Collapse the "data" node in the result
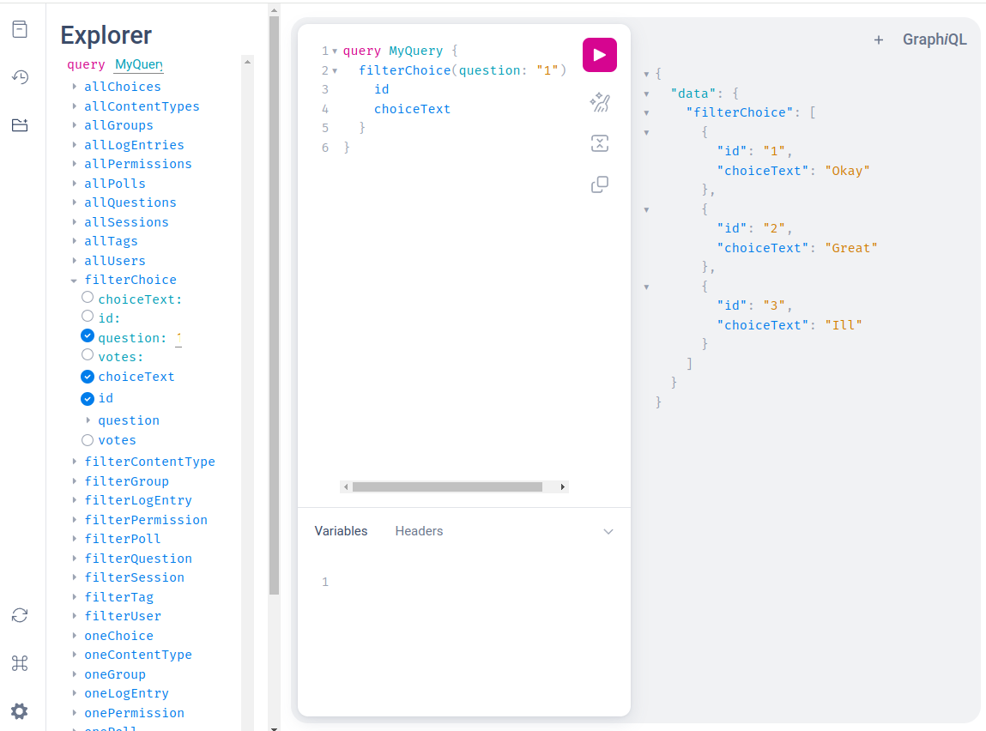 click(x=646, y=94)
